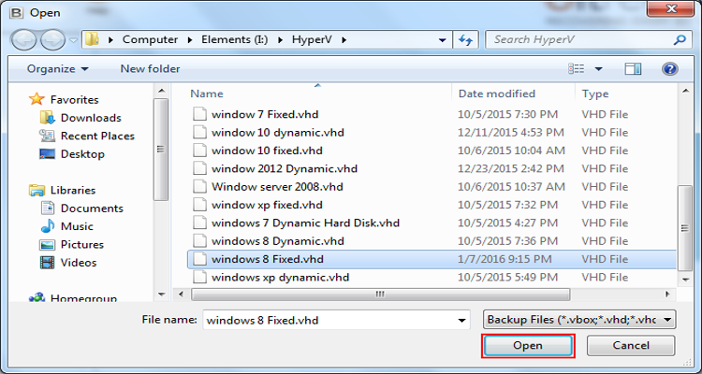Image resolution: width=702 pixels, height=374 pixels.
Task: Select windows 8 Fixed.vhd file
Action: (x=268, y=260)
